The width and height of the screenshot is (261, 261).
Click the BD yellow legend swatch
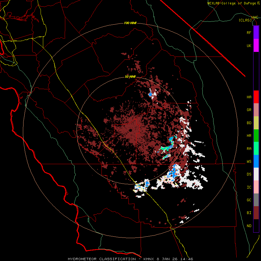click(256, 123)
